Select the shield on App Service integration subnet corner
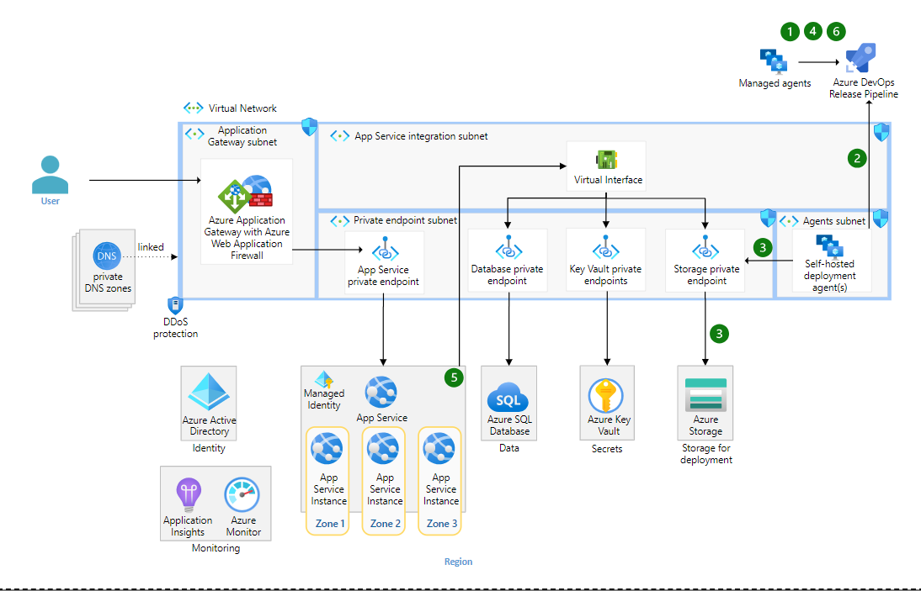The height and width of the screenshot is (591, 921). (x=881, y=132)
